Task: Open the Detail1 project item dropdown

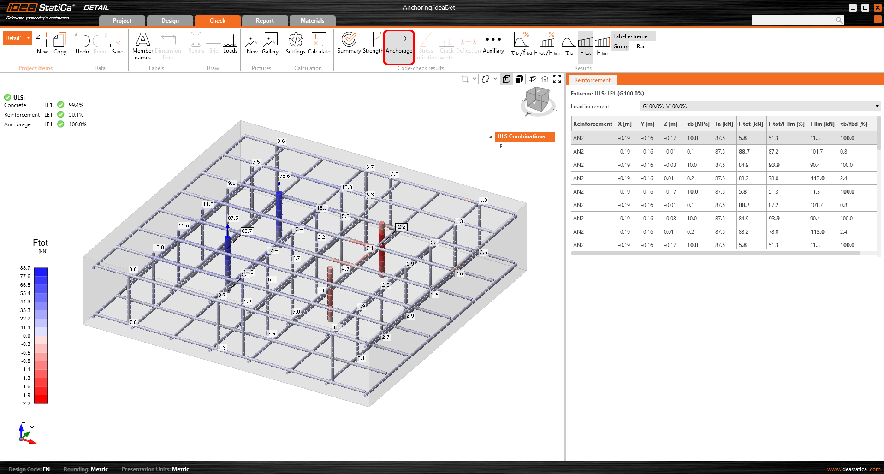Action: 28,38
